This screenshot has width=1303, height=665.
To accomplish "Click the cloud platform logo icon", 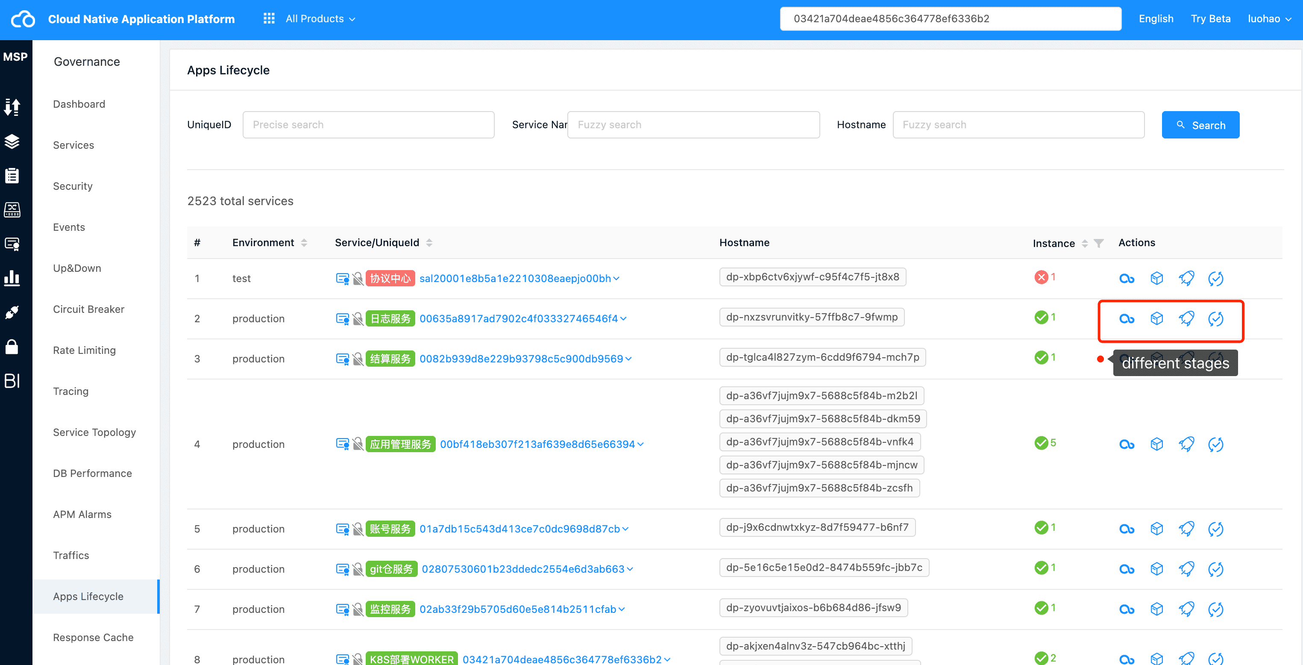I will point(23,19).
